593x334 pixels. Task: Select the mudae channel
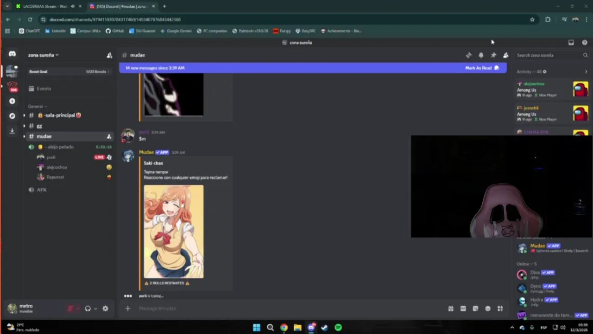(69, 136)
